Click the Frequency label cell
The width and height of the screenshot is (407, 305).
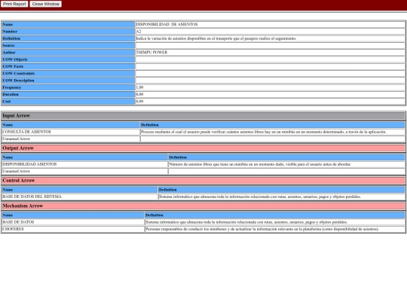69,87
